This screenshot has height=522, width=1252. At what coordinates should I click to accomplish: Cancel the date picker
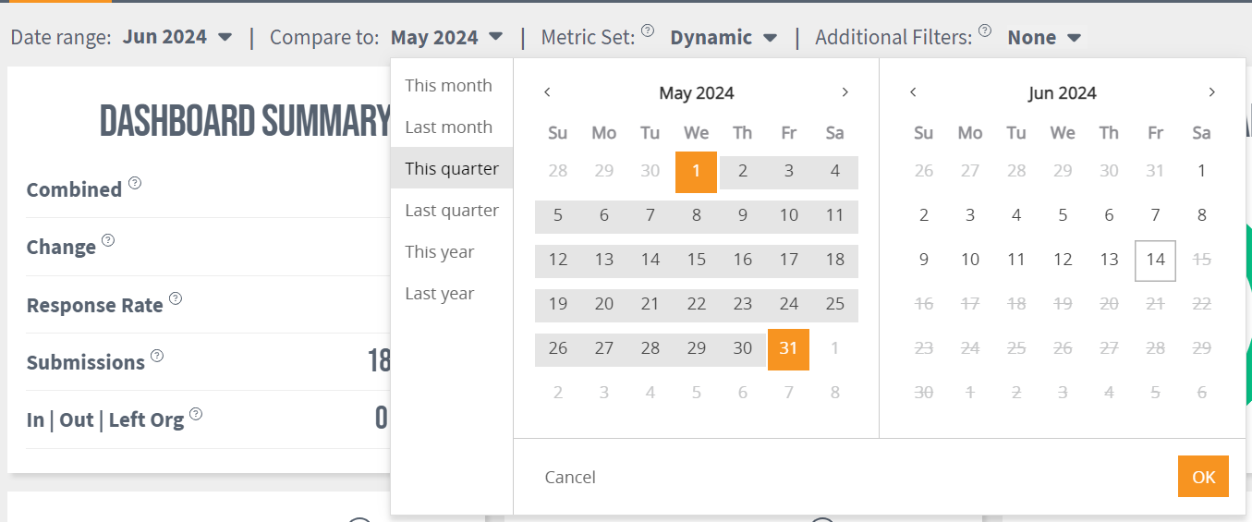(x=570, y=477)
